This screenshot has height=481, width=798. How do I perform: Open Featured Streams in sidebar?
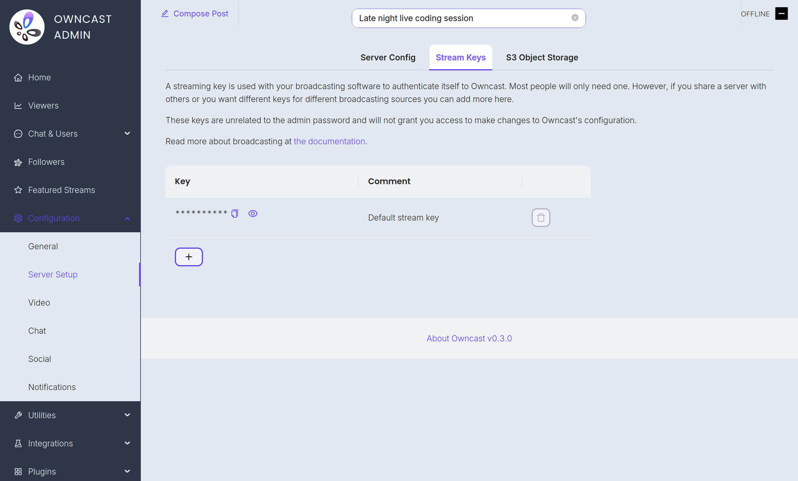pyautogui.click(x=70, y=190)
